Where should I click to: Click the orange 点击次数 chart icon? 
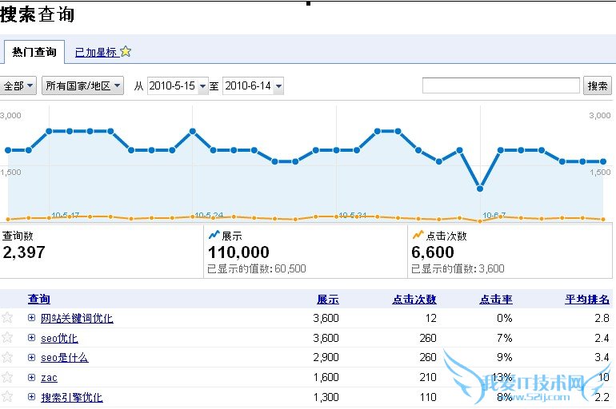pos(417,236)
